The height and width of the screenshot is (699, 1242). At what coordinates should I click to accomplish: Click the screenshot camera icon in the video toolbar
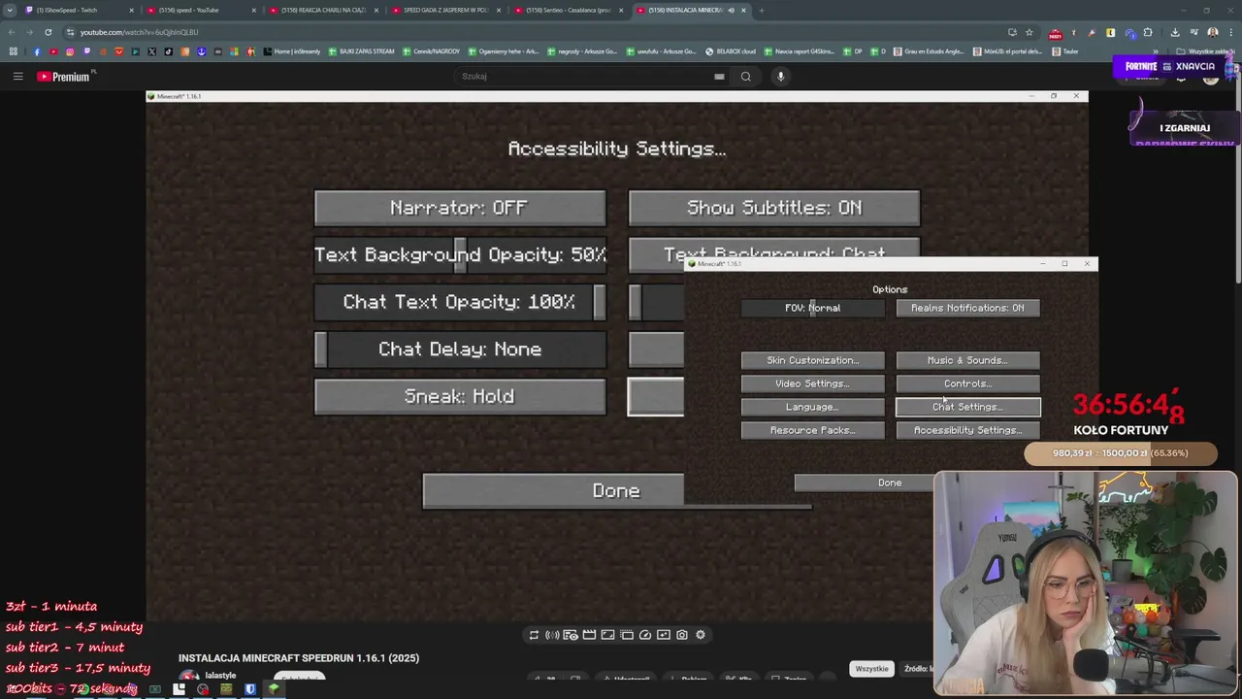click(x=682, y=635)
